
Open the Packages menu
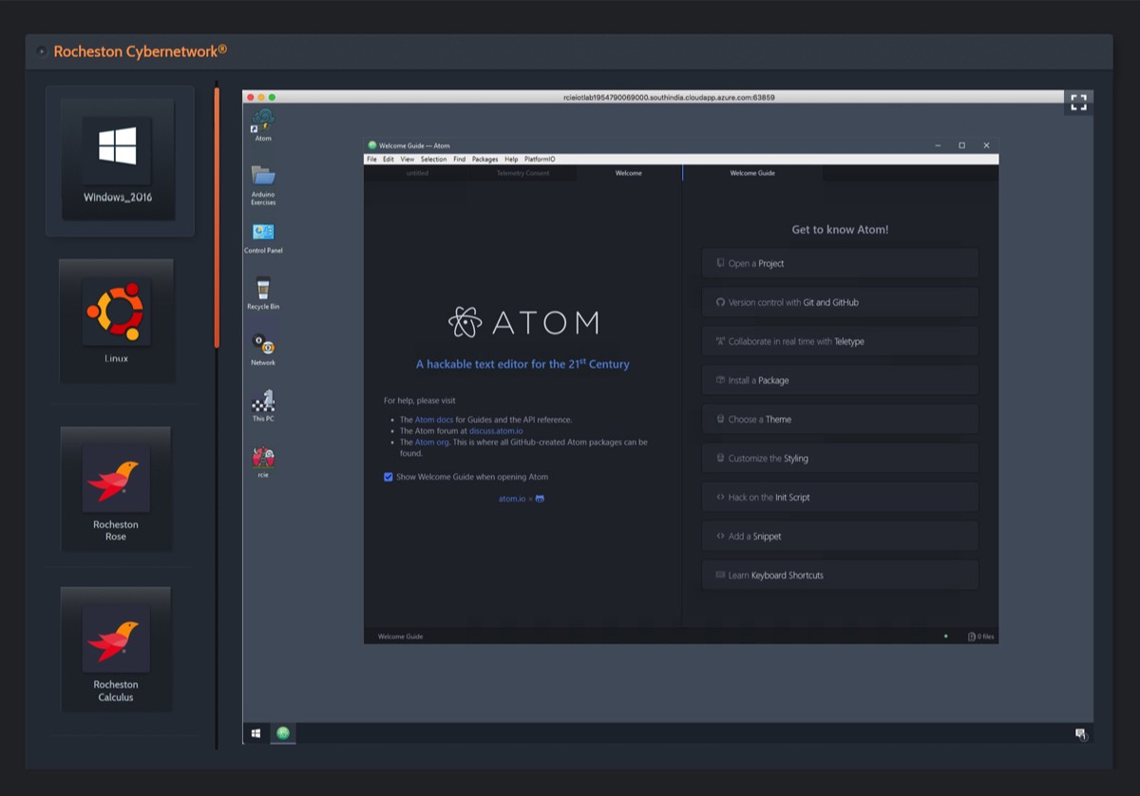point(484,160)
